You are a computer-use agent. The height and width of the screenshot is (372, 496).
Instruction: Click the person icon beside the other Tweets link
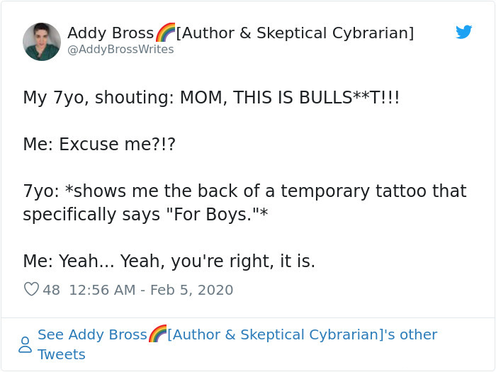tap(25, 344)
